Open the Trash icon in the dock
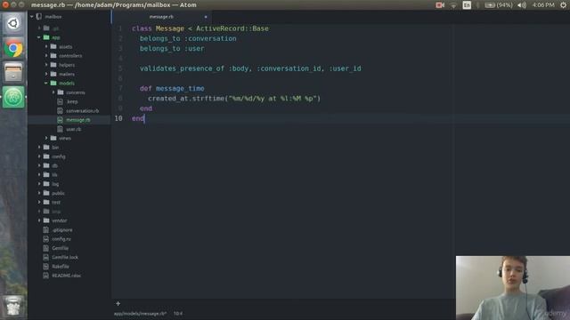This screenshot has height=320, width=570. [x=13, y=306]
